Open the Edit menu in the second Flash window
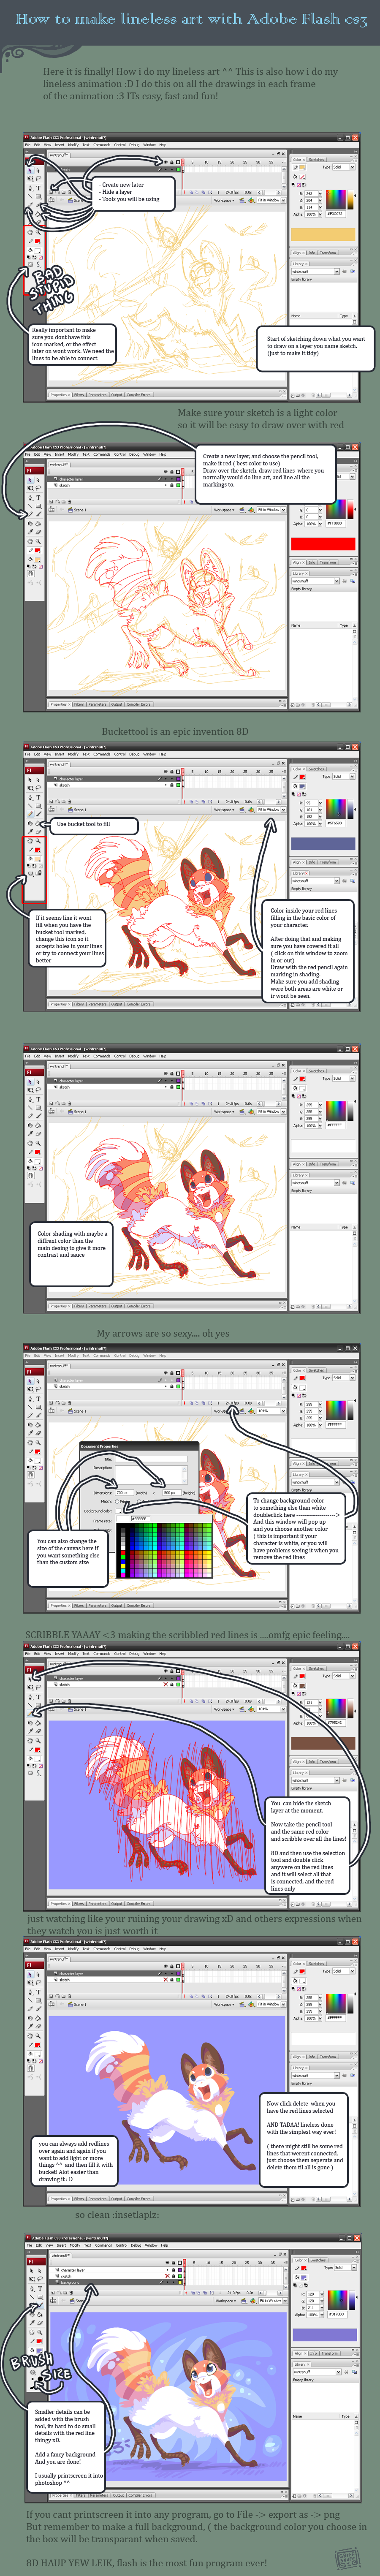 (37, 455)
